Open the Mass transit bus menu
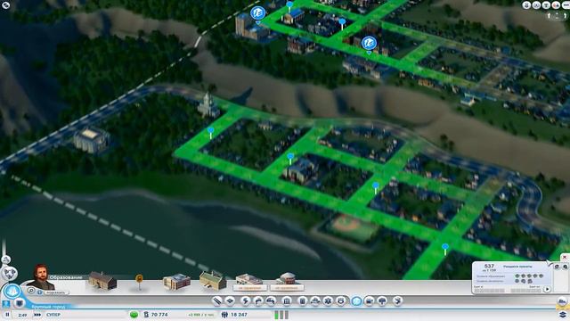Viewport: 570px width, 321px height. tap(370, 301)
